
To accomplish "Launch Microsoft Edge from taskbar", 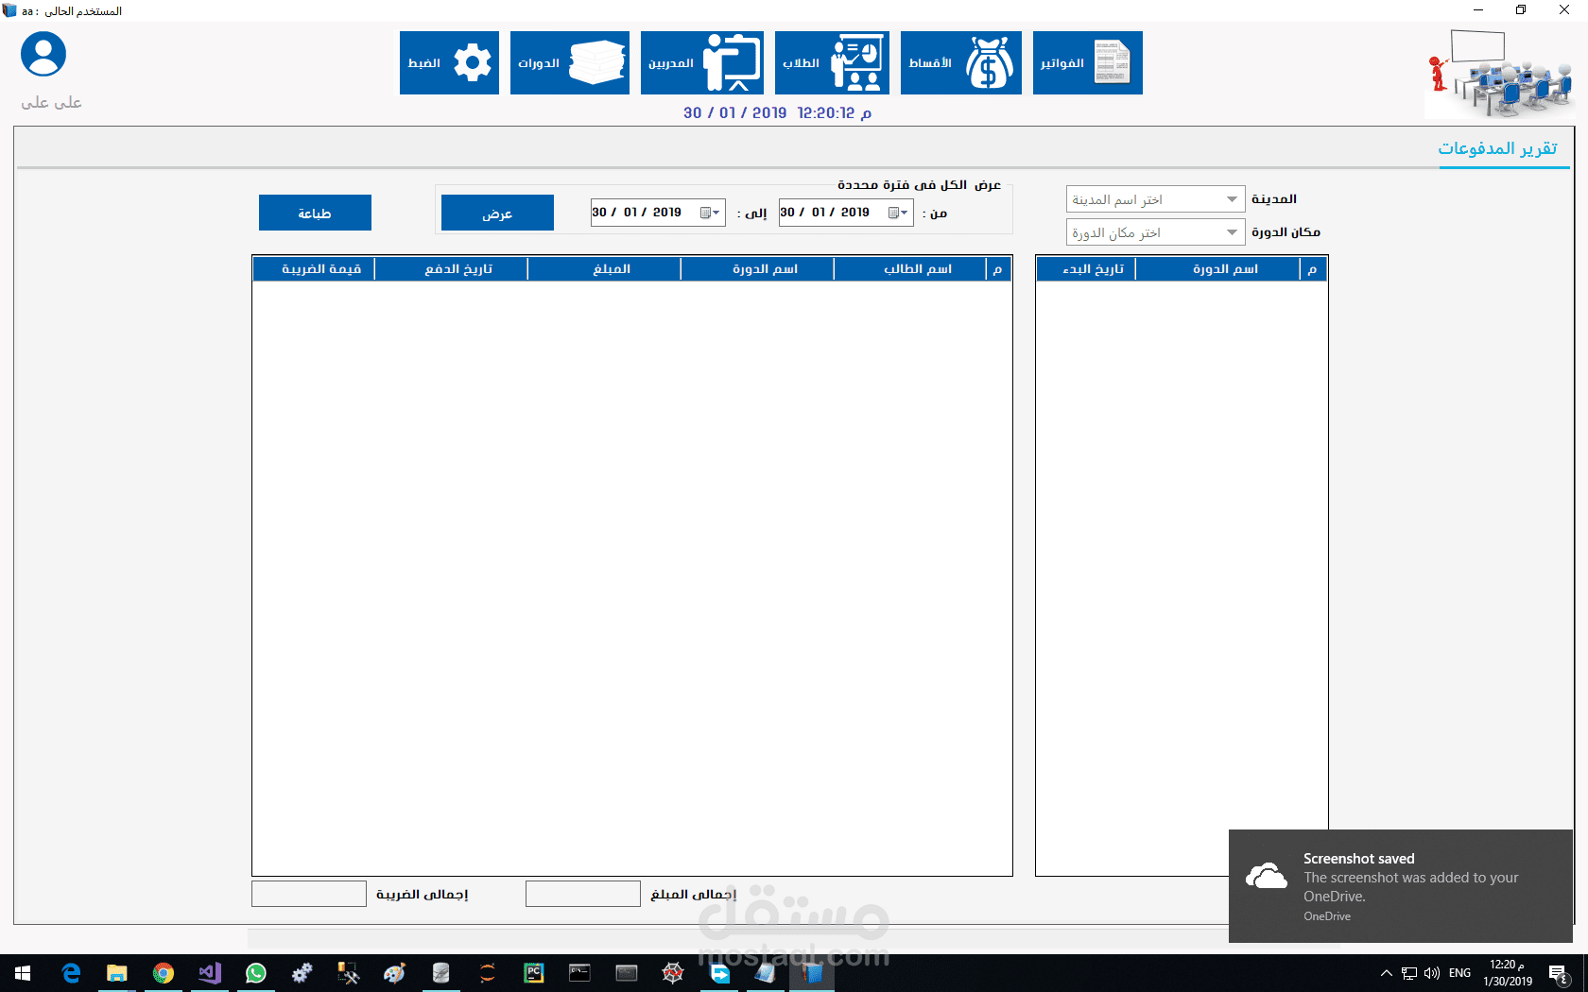I will click(x=71, y=973).
